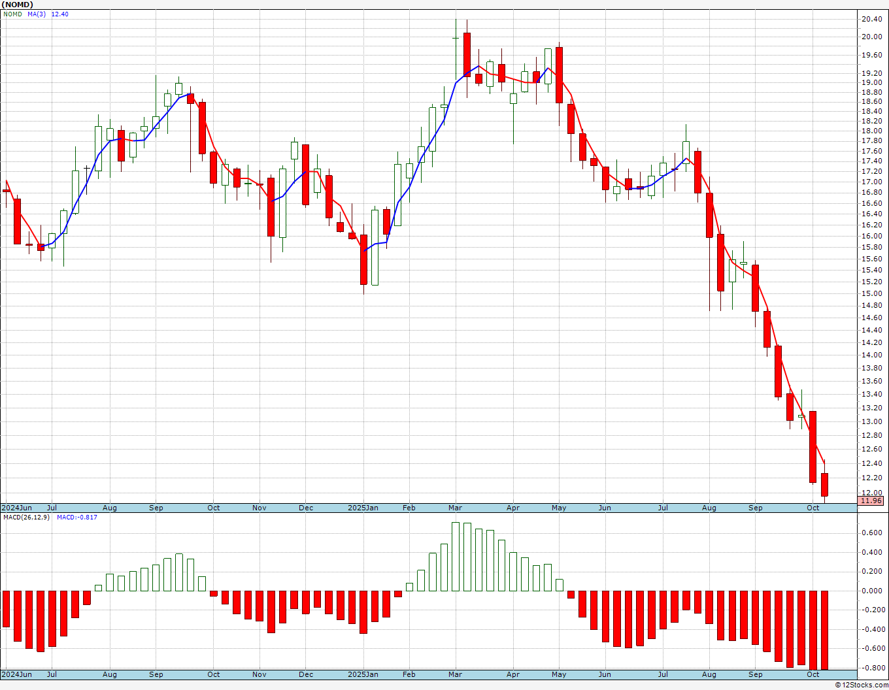
Task: Select the 0.400 MACD axis label
Action: pyautogui.click(x=871, y=552)
